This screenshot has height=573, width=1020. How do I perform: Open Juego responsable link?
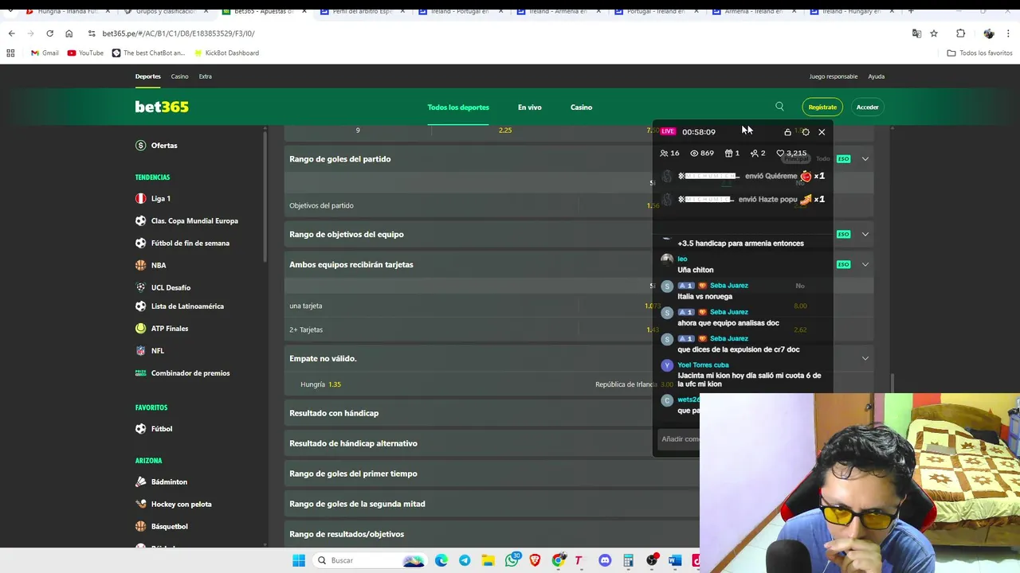pyautogui.click(x=834, y=76)
